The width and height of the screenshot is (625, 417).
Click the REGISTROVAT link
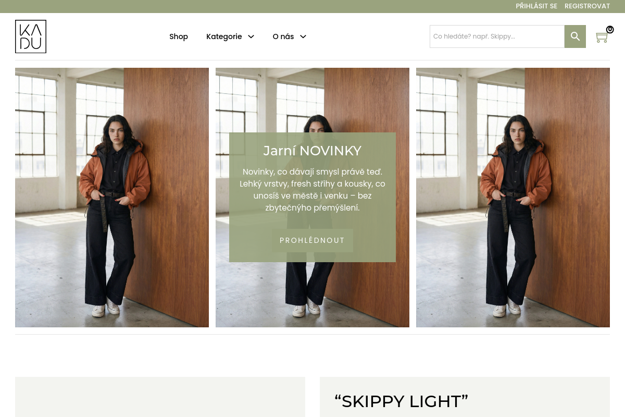[587, 6]
